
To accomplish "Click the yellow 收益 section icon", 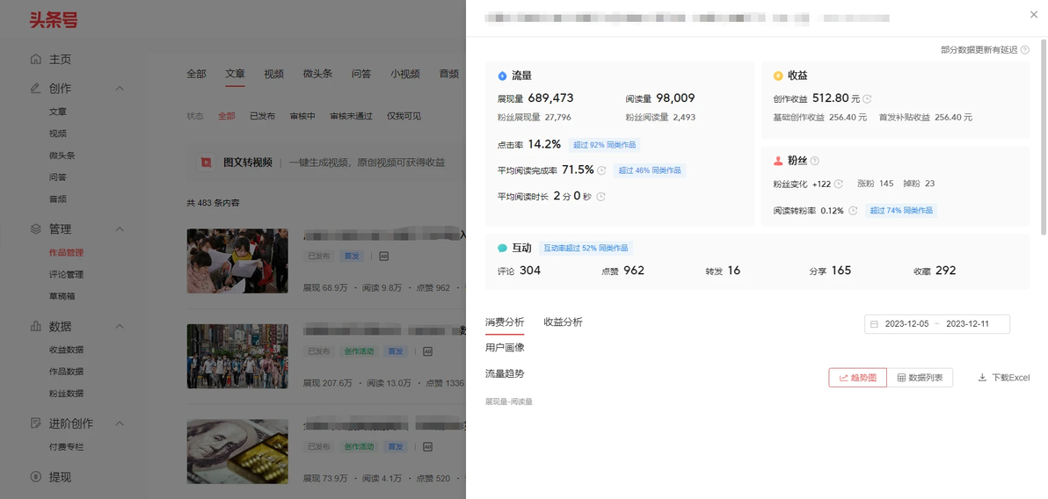I will pos(778,76).
